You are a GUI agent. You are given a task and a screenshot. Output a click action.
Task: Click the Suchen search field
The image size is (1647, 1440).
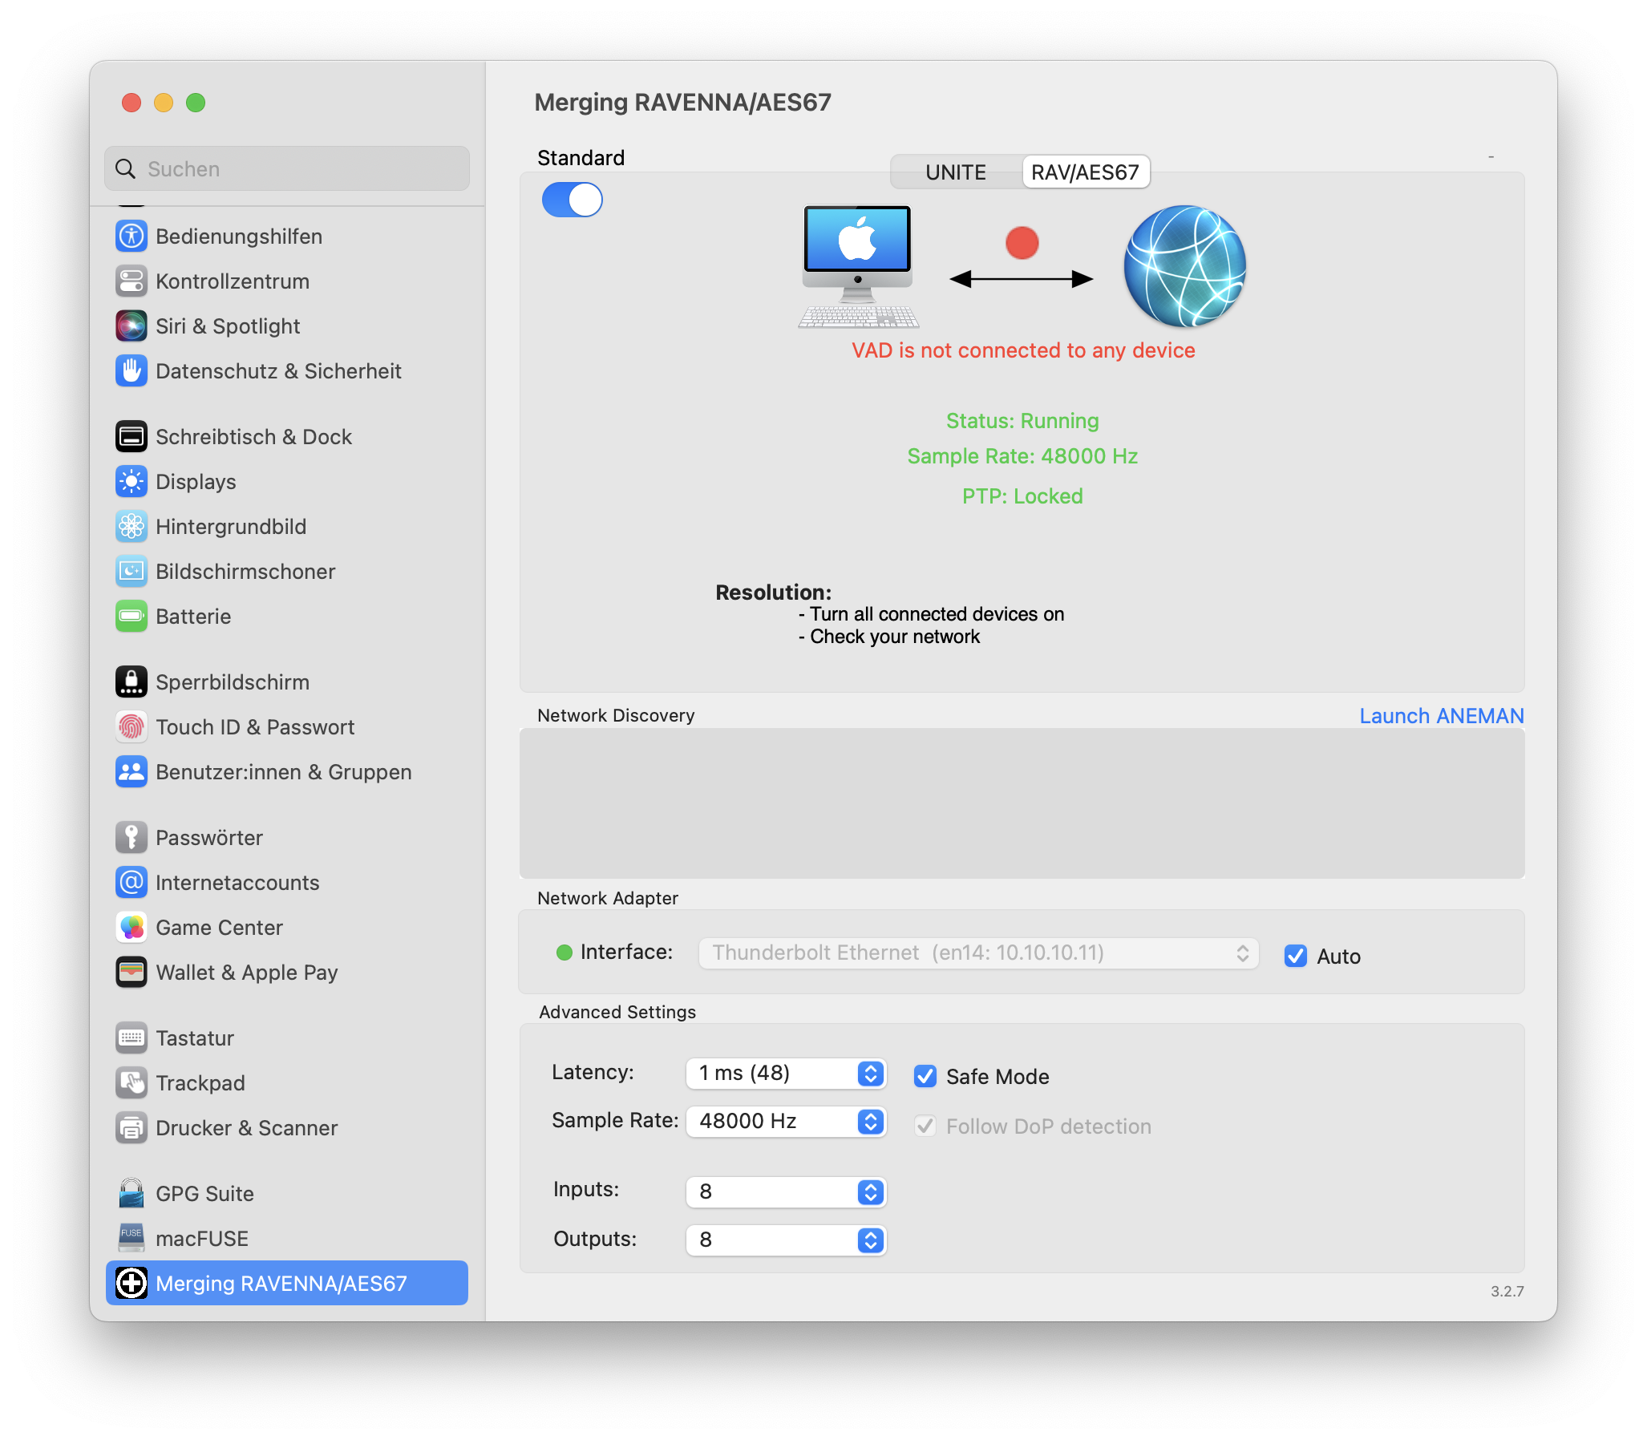coord(286,168)
